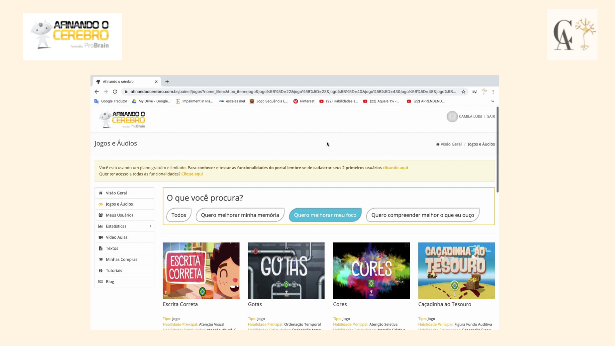615x346 pixels.
Task: Go to Vídeo Aulas sidebar item
Action: pos(117,237)
